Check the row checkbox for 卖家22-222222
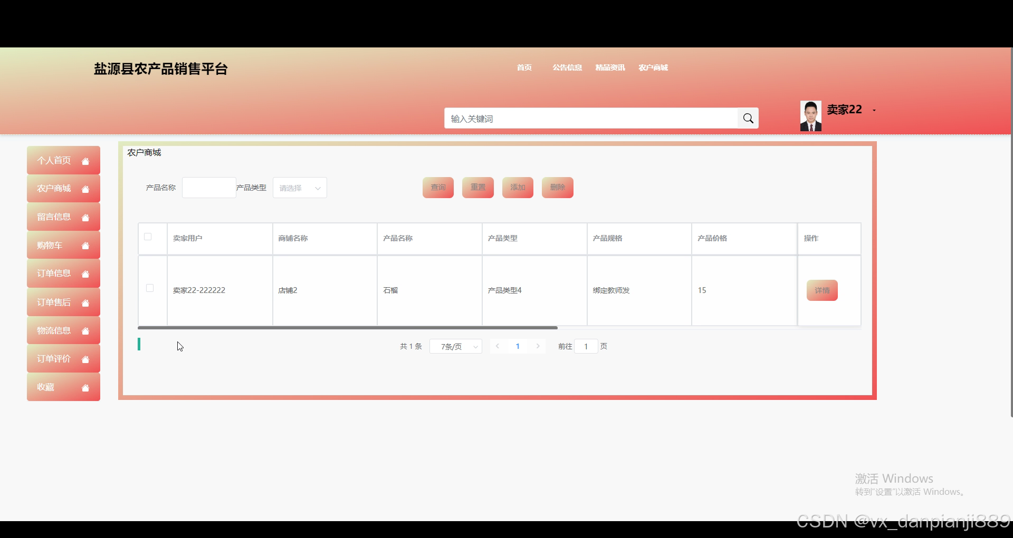Screen dimensions: 1013x538 coord(150,288)
